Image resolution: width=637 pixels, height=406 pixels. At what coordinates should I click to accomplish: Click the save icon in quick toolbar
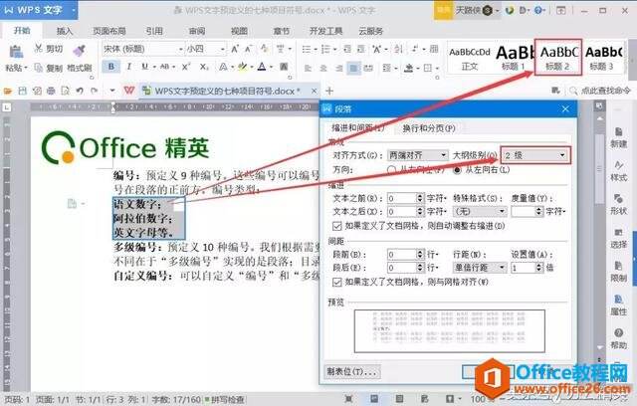tap(22, 91)
